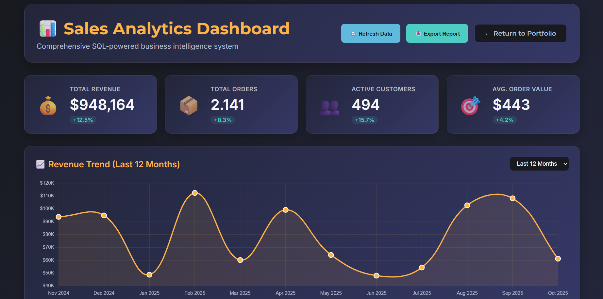Click the chart icon beside Revenue Trend heading
This screenshot has width=603, height=299.
[40, 164]
